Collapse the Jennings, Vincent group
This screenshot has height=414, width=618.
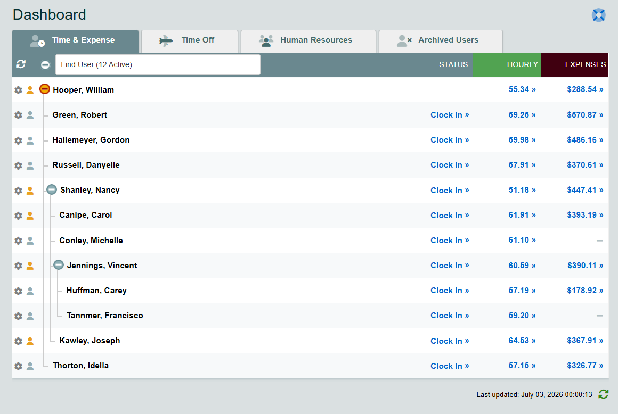click(59, 265)
